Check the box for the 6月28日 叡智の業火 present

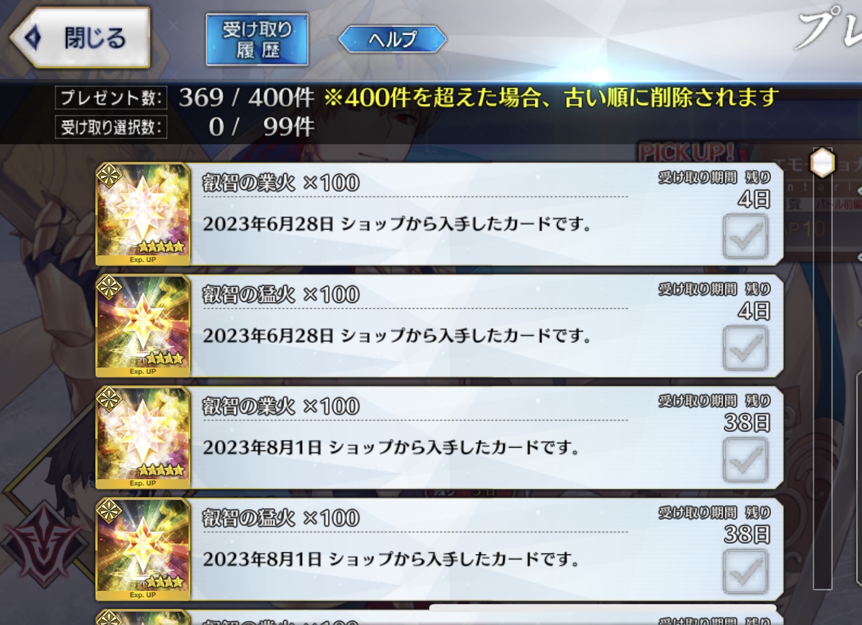pos(745,237)
